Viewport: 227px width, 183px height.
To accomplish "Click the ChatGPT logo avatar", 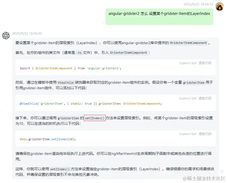I will [6, 36].
